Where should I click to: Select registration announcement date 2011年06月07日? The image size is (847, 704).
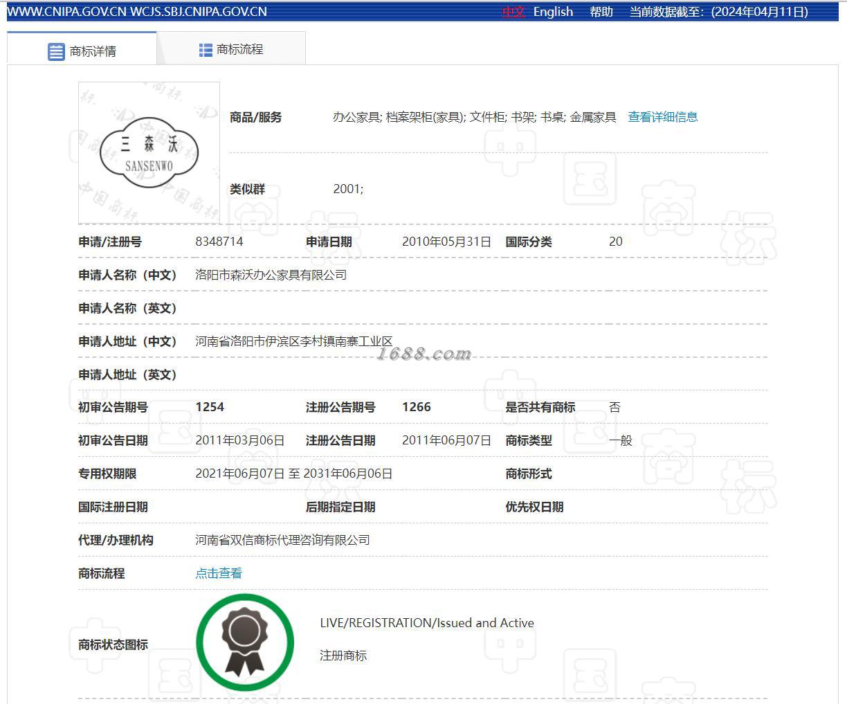point(446,440)
